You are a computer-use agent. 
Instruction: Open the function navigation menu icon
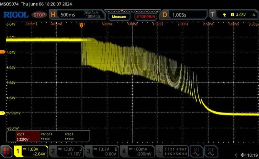pos(6,151)
